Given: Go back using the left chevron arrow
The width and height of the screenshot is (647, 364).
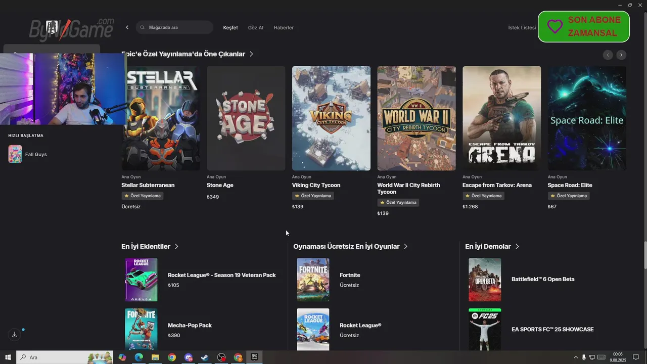Looking at the screenshot, I should click(x=127, y=27).
